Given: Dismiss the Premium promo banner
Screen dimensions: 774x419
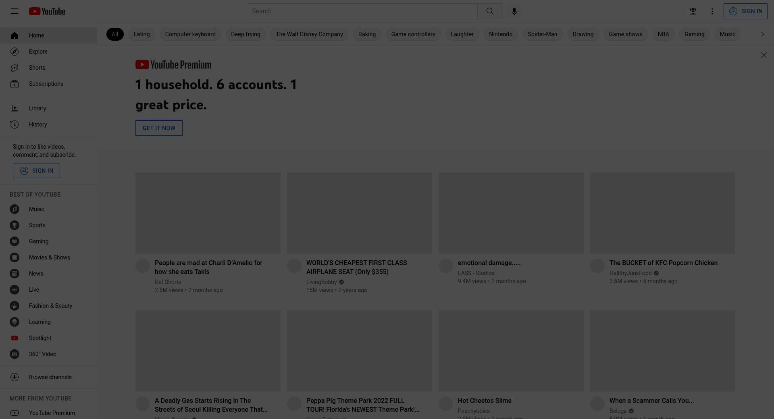Looking at the screenshot, I should click(764, 55).
